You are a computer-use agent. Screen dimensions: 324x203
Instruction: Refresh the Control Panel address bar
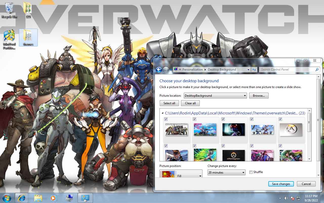point(254,70)
